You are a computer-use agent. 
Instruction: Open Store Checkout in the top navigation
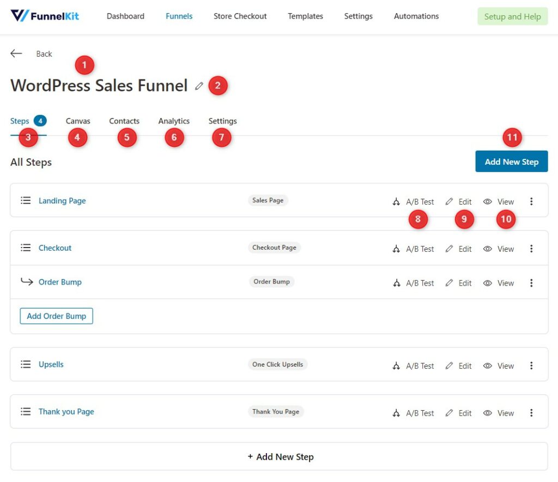pos(240,16)
